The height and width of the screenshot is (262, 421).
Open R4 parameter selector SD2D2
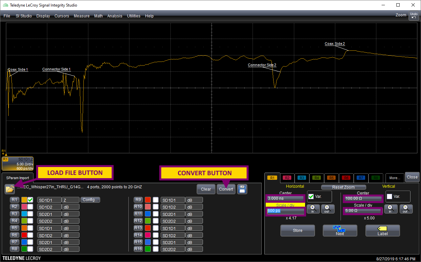pyautogui.click(x=49, y=221)
